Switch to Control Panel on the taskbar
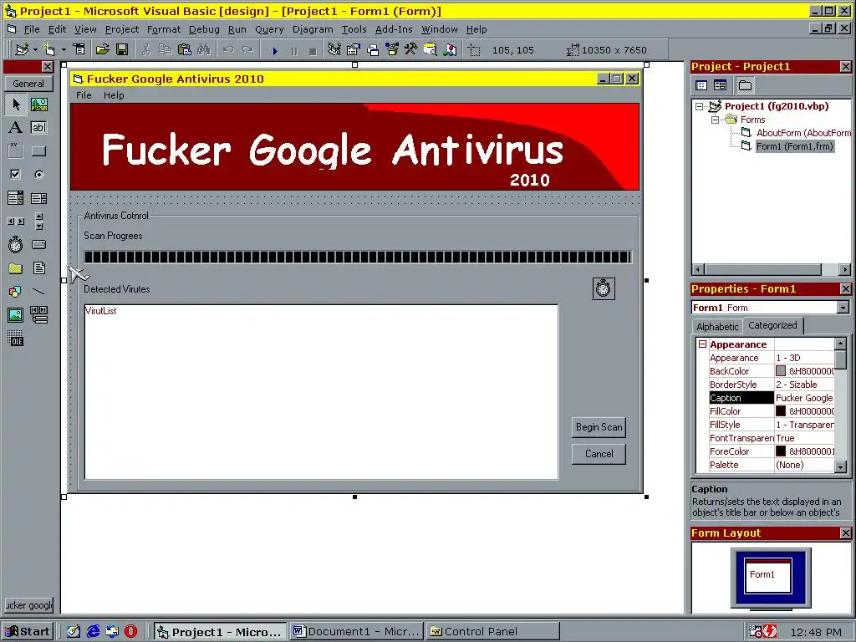The height and width of the screenshot is (642, 856). (493, 632)
